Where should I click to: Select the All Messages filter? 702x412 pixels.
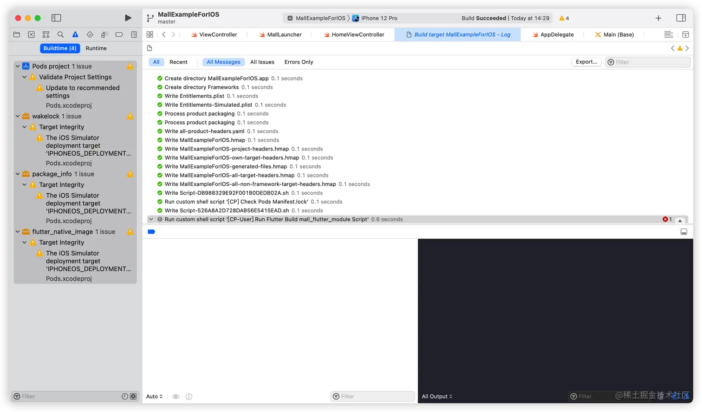tap(223, 62)
